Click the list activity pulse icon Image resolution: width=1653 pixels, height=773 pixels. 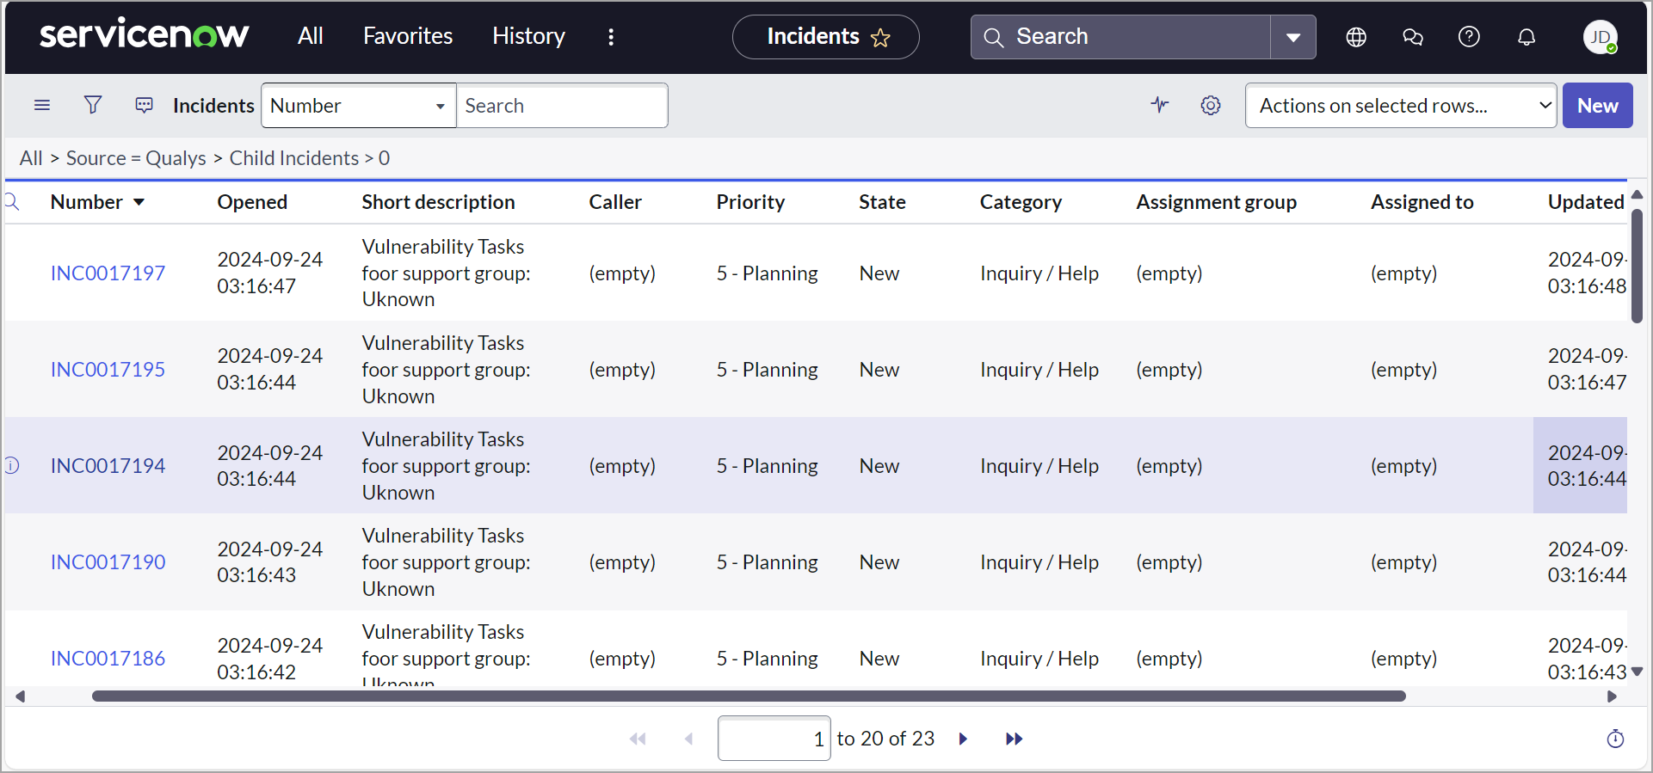tap(1160, 105)
